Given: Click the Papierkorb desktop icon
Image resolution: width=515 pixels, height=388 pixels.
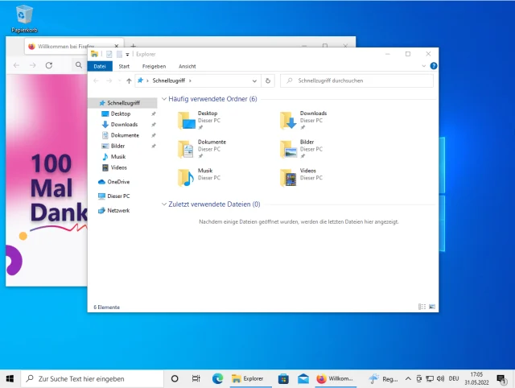Looking at the screenshot, I should [x=24, y=14].
